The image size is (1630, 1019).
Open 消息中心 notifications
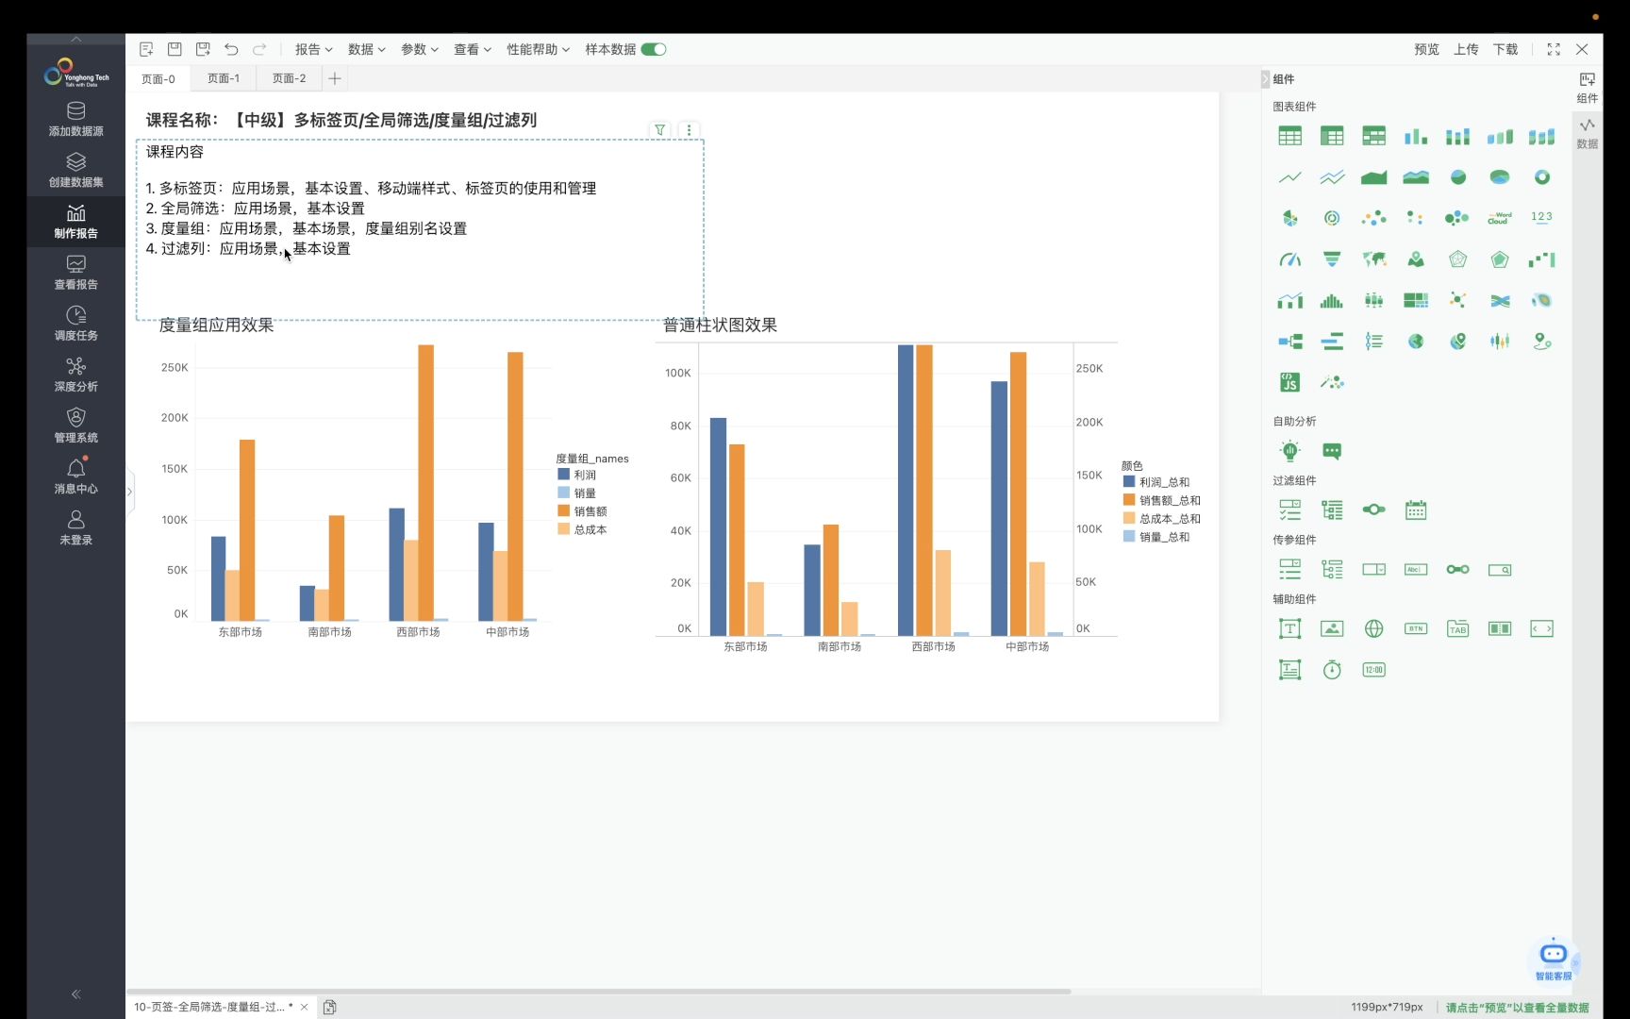tap(75, 476)
